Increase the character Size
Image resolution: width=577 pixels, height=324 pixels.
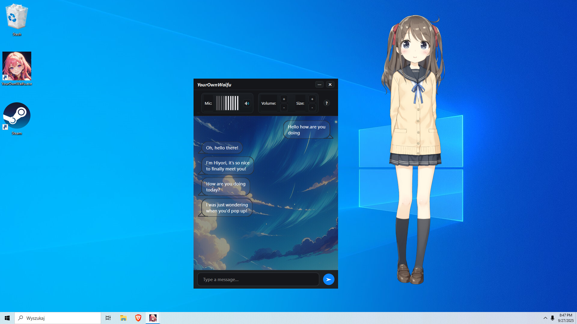312,98
